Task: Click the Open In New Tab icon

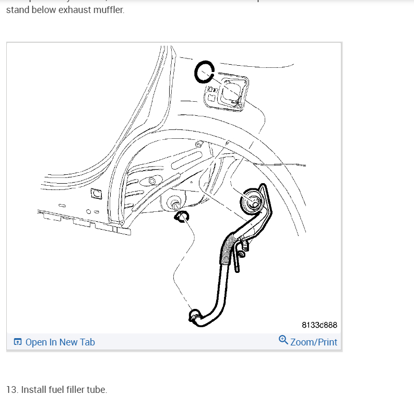Action: [18, 342]
